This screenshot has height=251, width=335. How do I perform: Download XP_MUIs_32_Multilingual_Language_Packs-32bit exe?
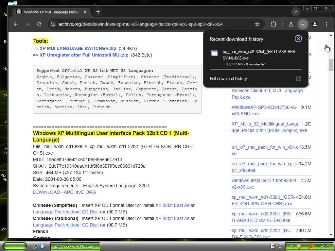pyautogui.click(x=269, y=127)
